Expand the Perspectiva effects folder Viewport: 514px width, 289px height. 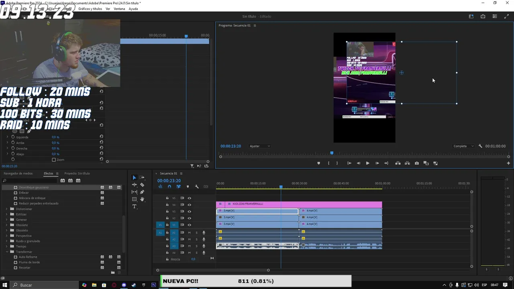[x=7, y=236]
